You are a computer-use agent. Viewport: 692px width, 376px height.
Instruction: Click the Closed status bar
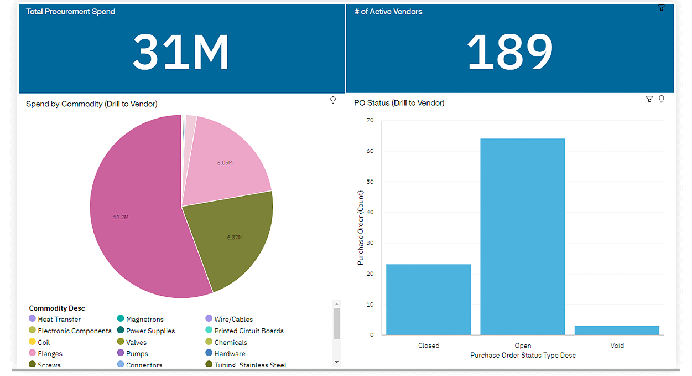pos(429,299)
